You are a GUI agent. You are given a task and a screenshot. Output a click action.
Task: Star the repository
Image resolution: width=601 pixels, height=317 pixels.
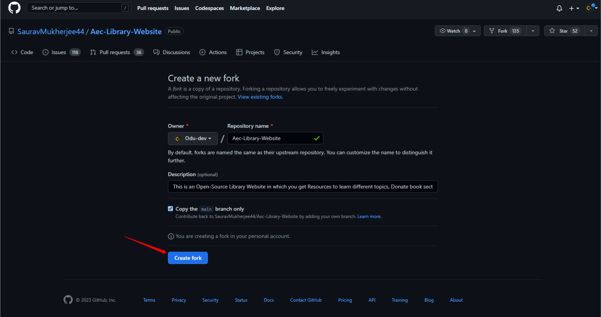(x=564, y=31)
